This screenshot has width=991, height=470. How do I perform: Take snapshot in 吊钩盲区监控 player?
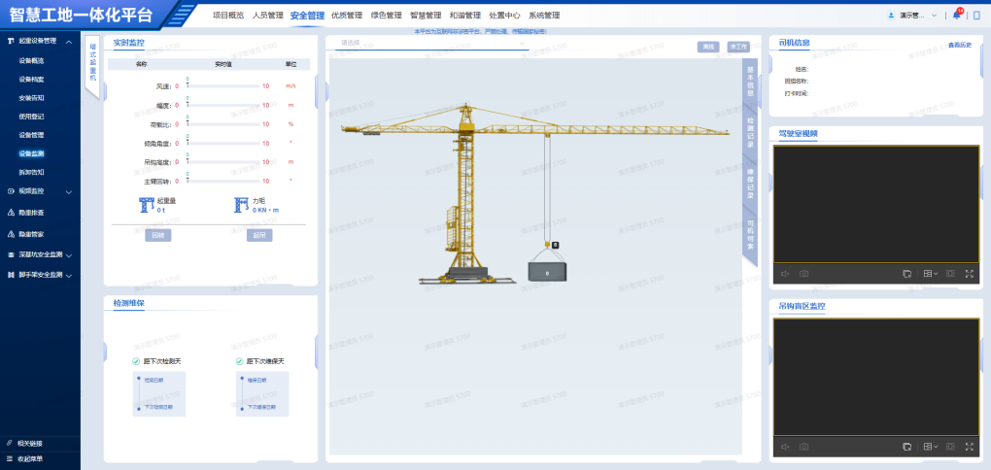click(803, 447)
